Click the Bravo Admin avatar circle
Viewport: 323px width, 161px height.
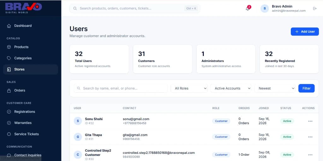point(265,8)
